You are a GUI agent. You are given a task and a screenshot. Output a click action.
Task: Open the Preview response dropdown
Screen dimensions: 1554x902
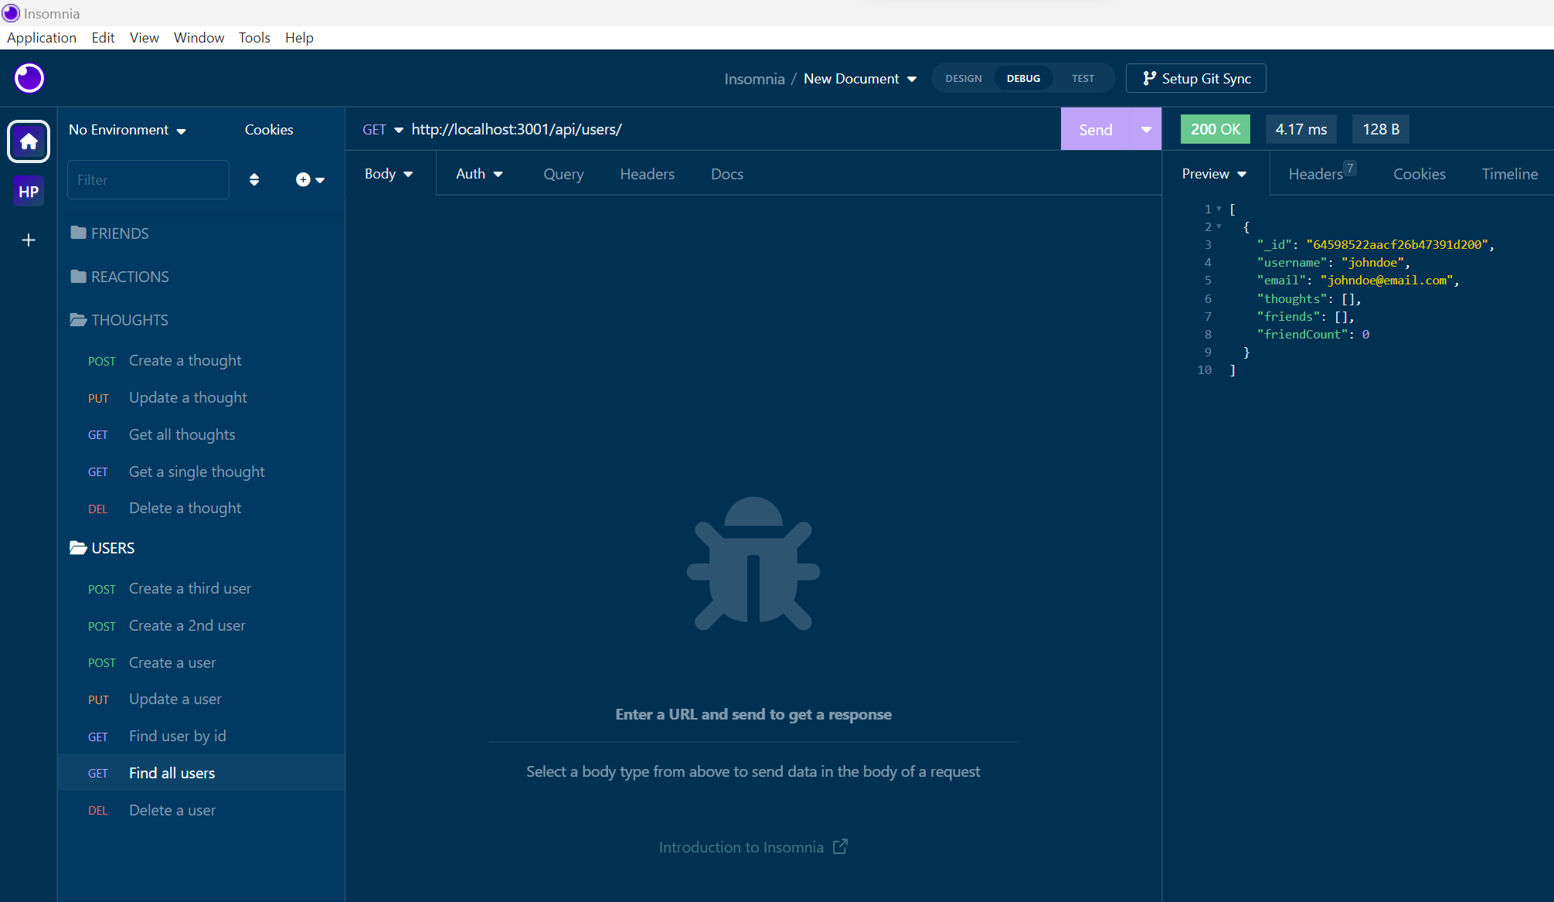click(1212, 173)
